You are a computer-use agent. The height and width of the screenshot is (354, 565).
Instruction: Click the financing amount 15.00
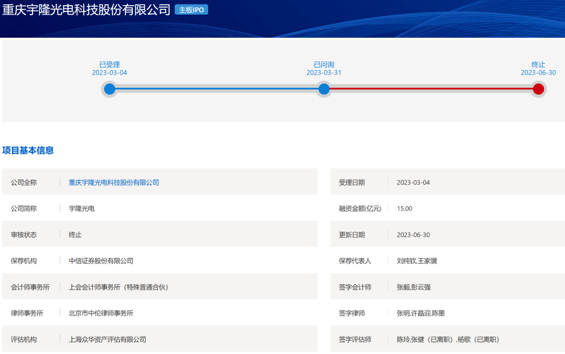click(404, 209)
